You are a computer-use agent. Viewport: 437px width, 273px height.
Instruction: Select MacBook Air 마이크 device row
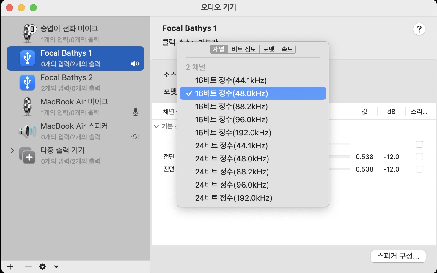point(76,107)
